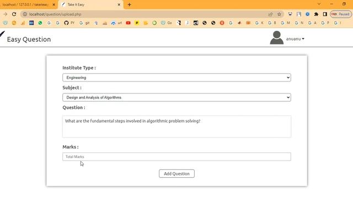Open the red circle bookmark
This screenshot has height=198, width=353.
(222, 23)
